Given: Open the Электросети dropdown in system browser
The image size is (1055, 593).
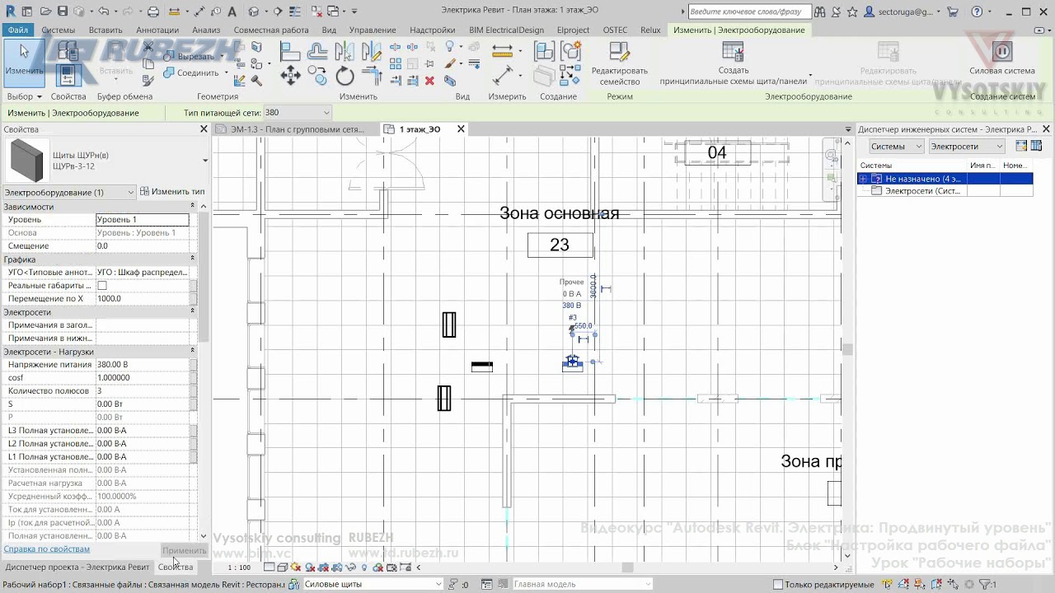Looking at the screenshot, I should point(967,147).
